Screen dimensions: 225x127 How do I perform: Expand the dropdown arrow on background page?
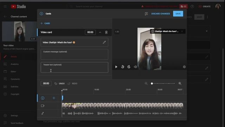pyautogui.click(x=207, y=31)
